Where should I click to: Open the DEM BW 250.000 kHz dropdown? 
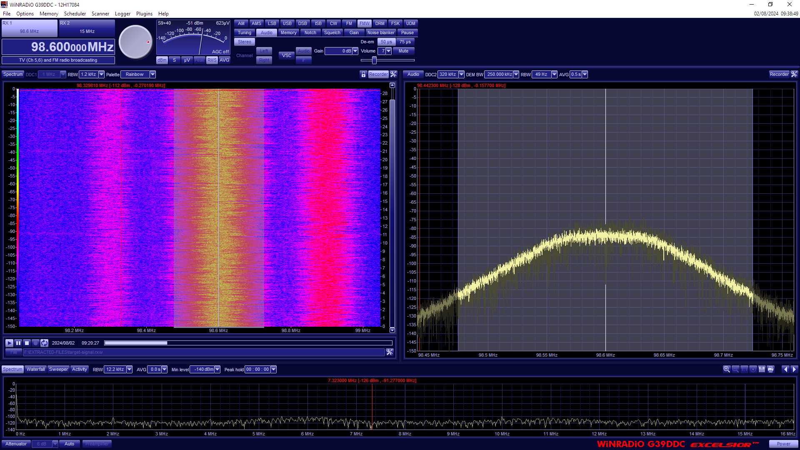(x=516, y=74)
